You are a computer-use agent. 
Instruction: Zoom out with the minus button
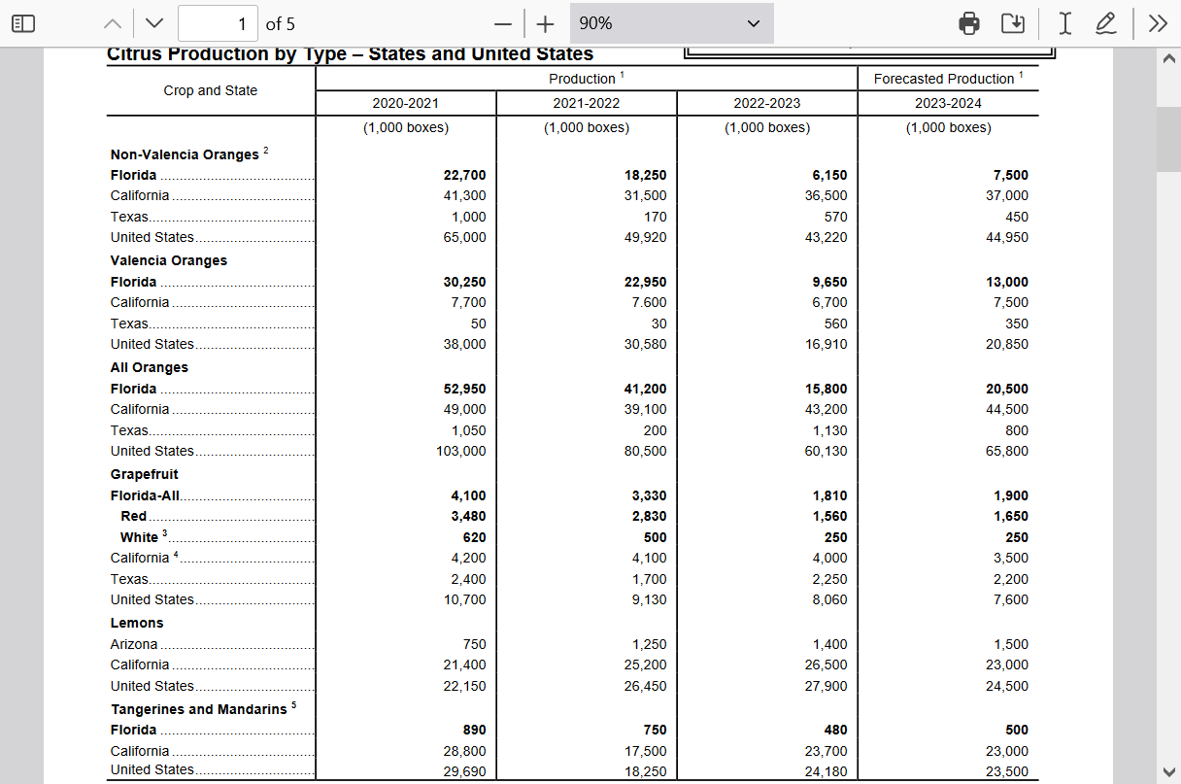click(502, 23)
